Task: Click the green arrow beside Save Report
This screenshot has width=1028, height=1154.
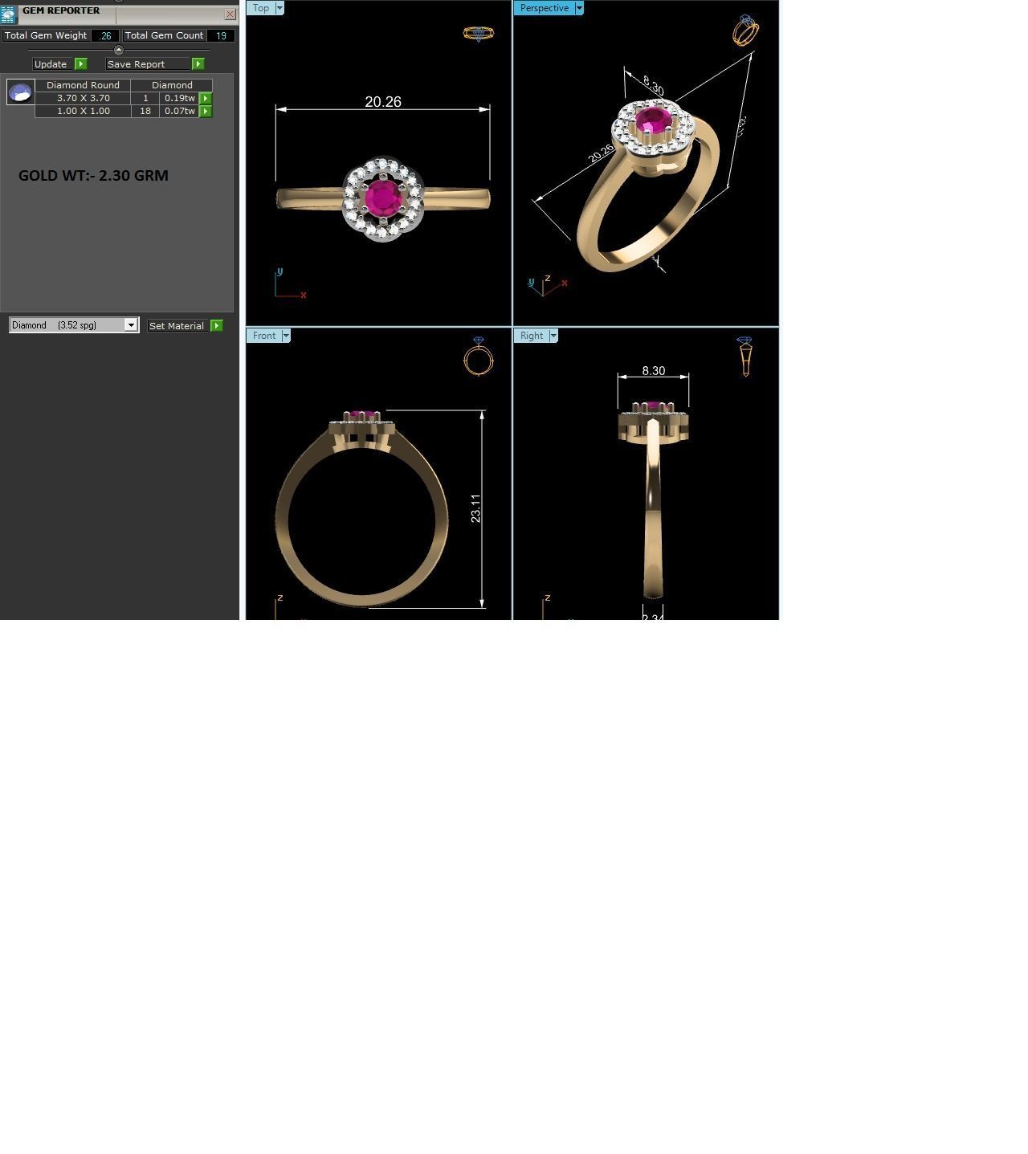Action: (x=198, y=64)
